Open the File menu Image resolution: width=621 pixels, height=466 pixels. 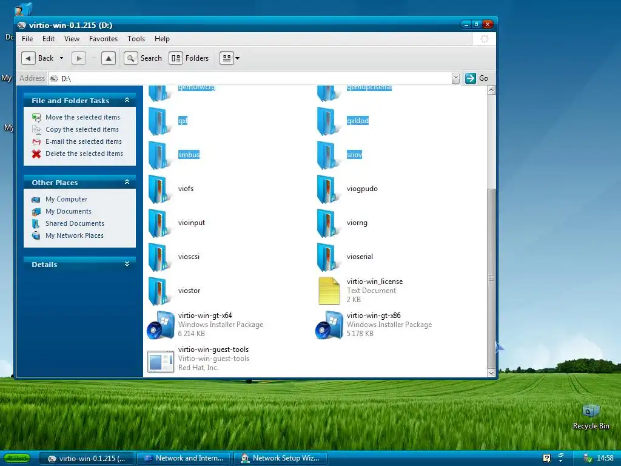point(27,39)
